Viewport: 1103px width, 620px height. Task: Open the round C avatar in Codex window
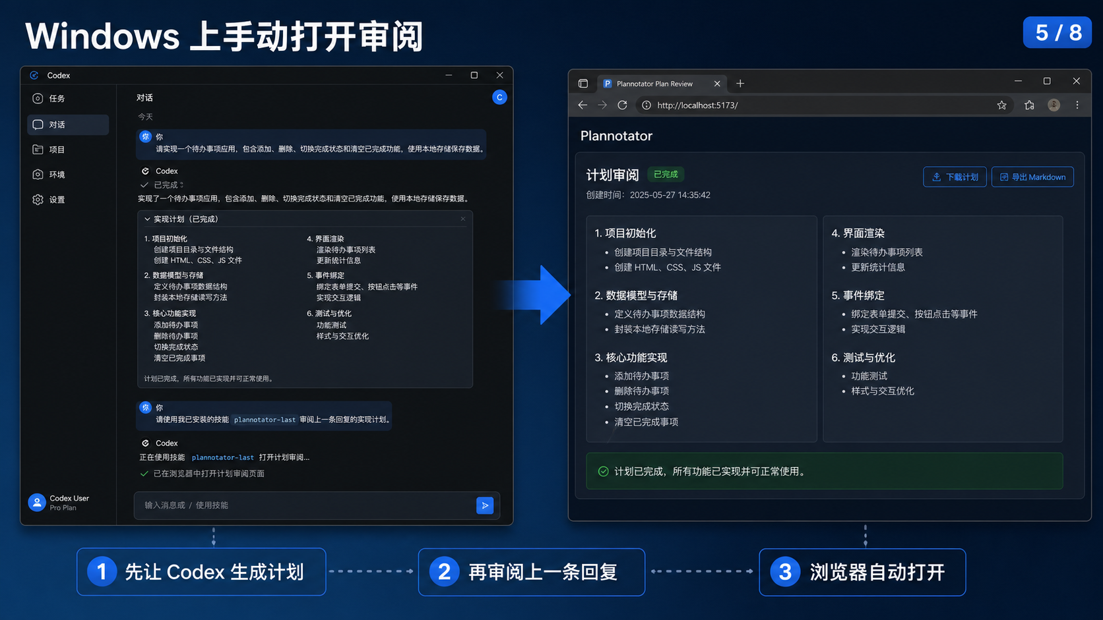pyautogui.click(x=499, y=98)
